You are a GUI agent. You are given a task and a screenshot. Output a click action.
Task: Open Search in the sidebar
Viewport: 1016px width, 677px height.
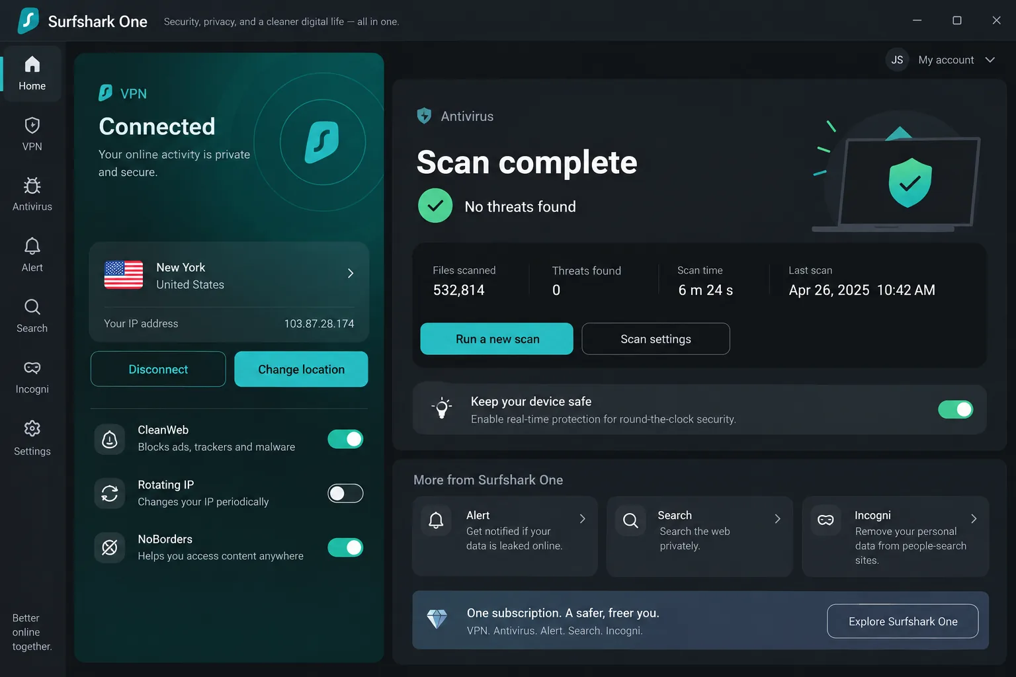(x=32, y=316)
